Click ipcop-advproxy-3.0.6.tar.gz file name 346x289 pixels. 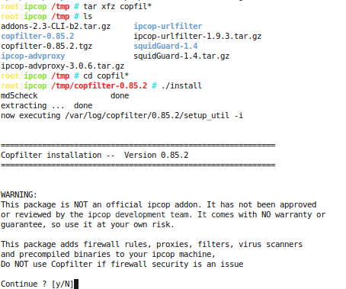[62, 66]
